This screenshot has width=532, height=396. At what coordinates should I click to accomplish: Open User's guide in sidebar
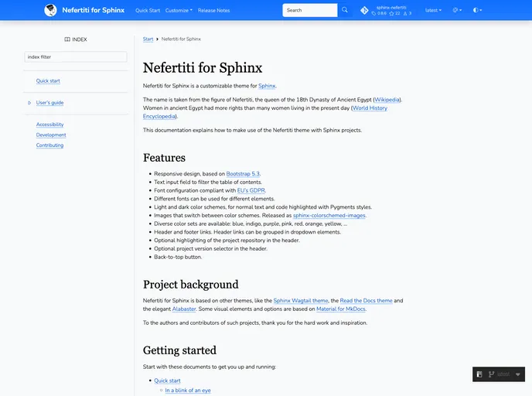tap(49, 102)
